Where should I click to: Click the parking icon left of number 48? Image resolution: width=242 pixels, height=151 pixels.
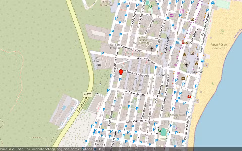click(111, 76)
